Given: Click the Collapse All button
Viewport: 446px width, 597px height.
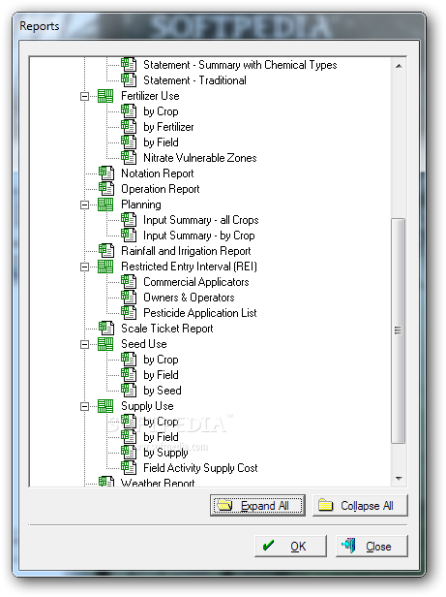Looking at the screenshot, I should [x=360, y=506].
